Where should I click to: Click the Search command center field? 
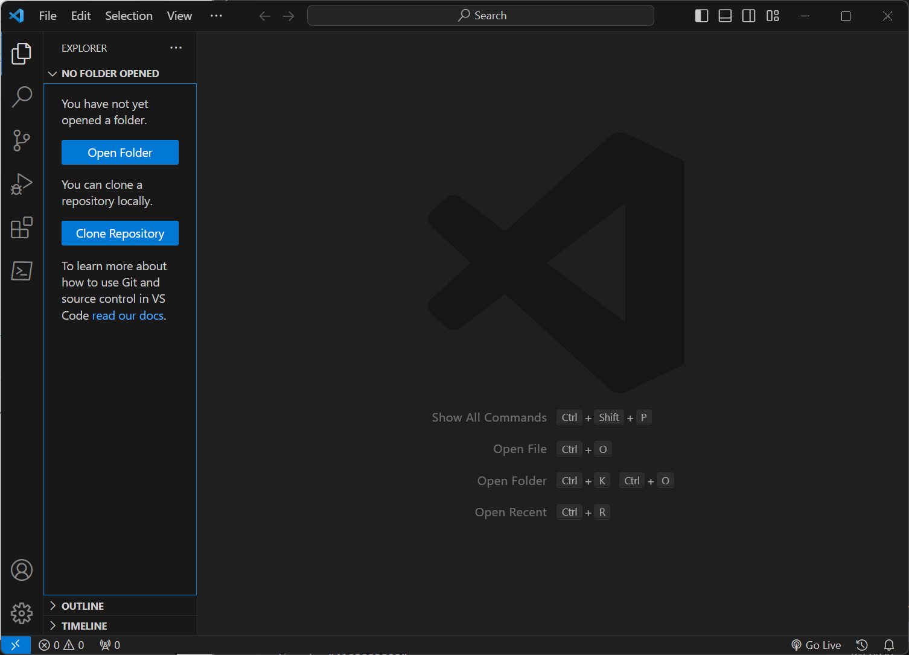(480, 16)
